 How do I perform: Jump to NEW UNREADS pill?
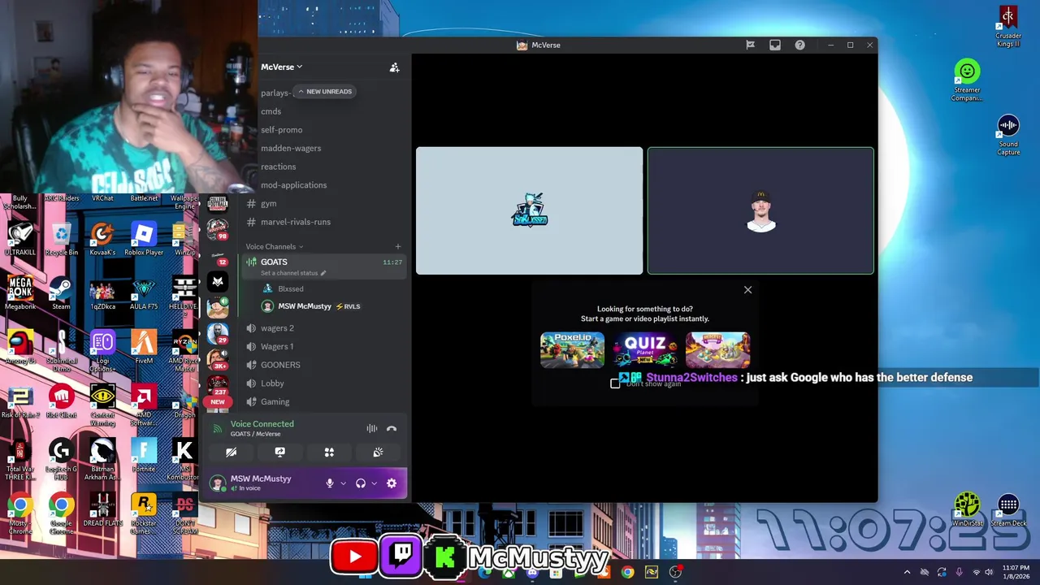324,91
